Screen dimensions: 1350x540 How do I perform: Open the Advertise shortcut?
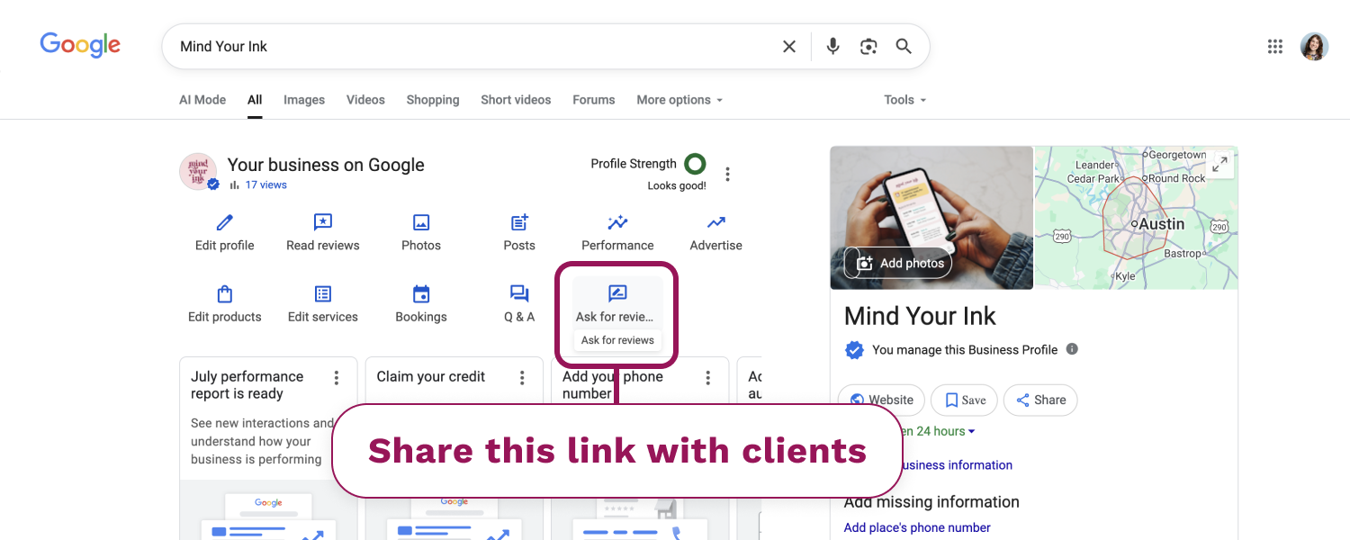click(716, 232)
